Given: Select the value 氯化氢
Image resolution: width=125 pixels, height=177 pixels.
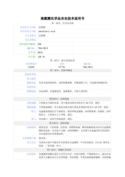Looking at the screenshot, I should (x=43, y=138).
